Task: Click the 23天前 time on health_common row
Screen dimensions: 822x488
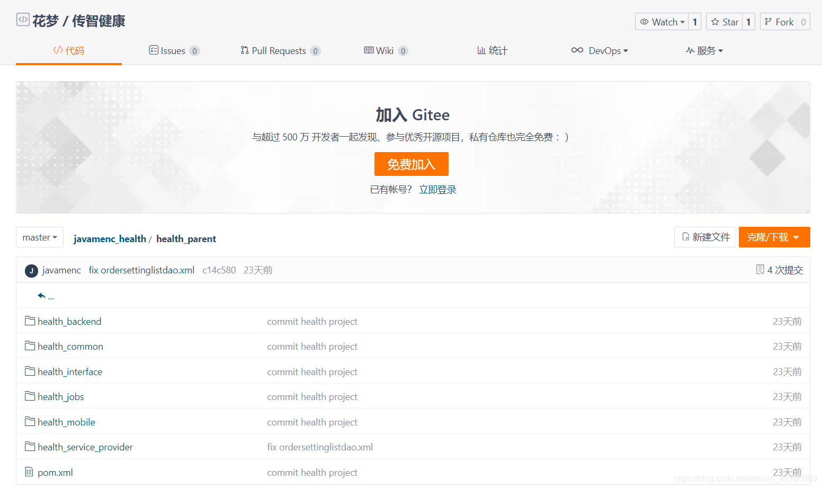Action: [x=787, y=347]
